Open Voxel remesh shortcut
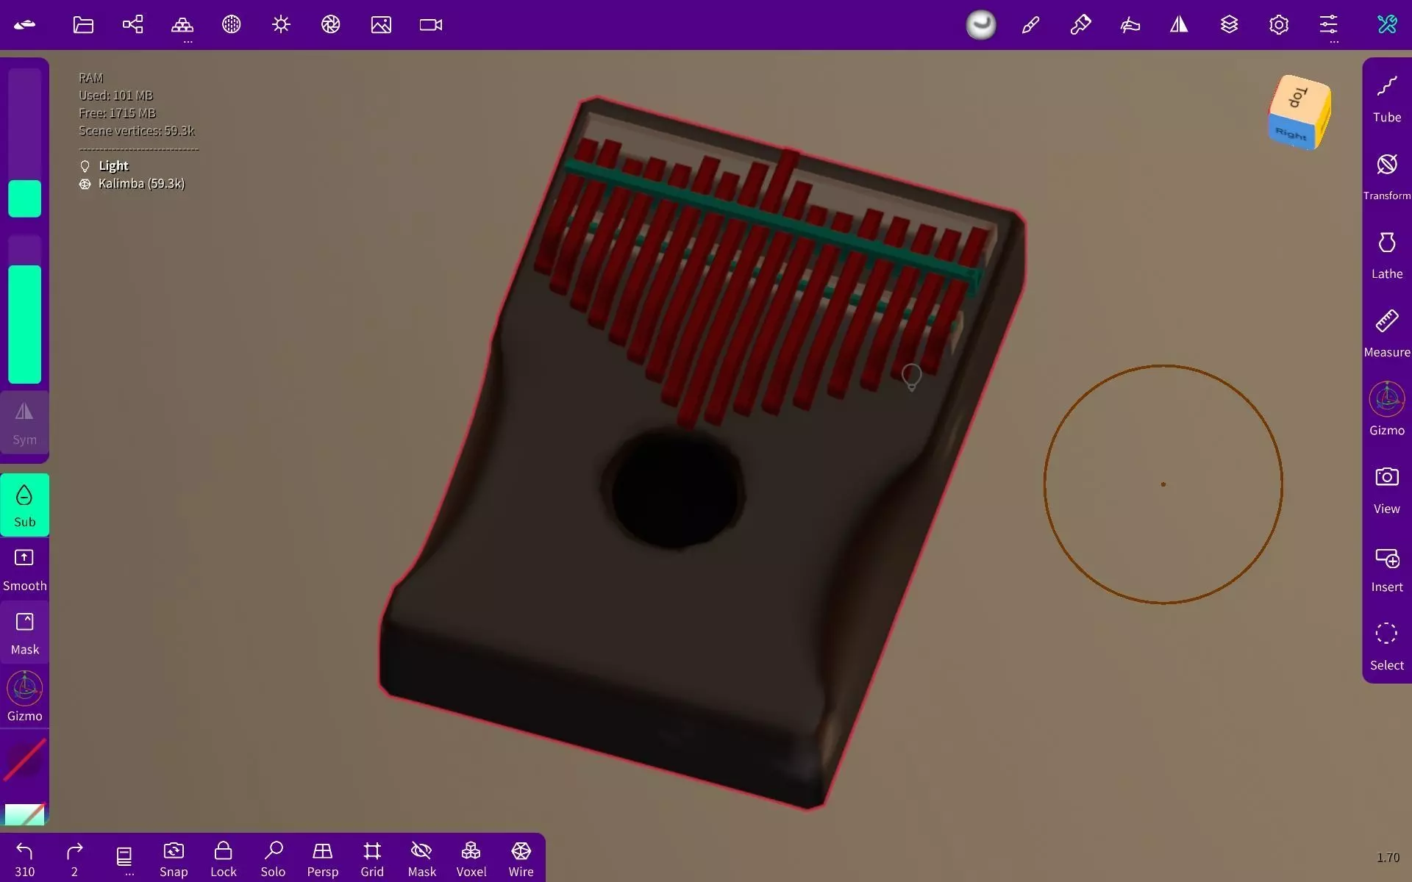1412x882 pixels. 471,858
